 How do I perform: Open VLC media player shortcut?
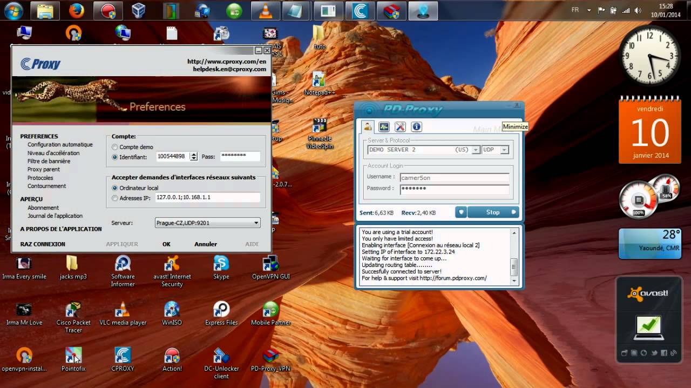coord(123,315)
